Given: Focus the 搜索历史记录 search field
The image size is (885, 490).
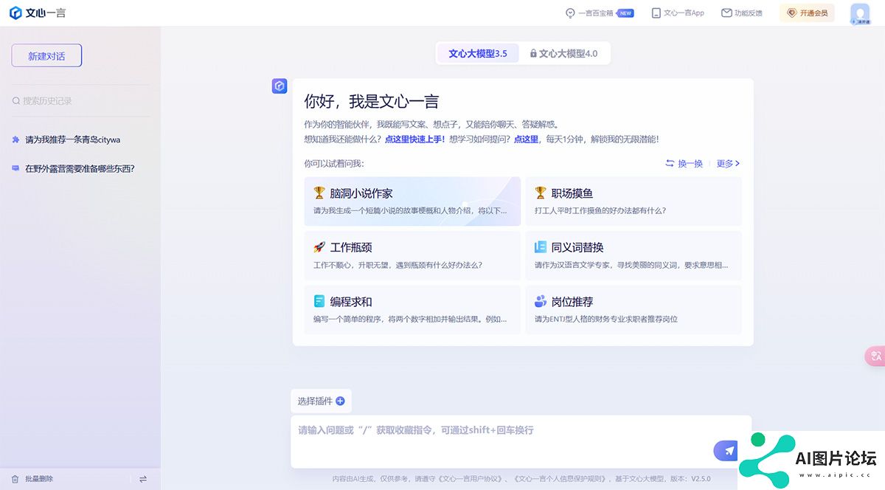Looking at the screenshot, I should [x=80, y=101].
